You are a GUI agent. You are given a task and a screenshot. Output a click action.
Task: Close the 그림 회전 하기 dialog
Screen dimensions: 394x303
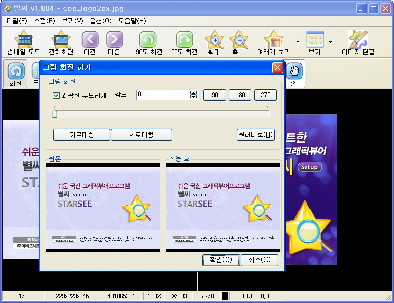tap(277, 67)
